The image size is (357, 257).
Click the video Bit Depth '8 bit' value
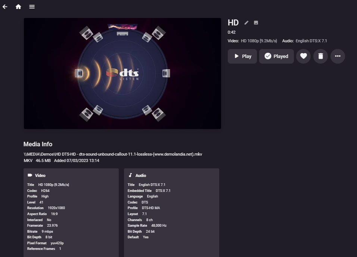(49, 237)
